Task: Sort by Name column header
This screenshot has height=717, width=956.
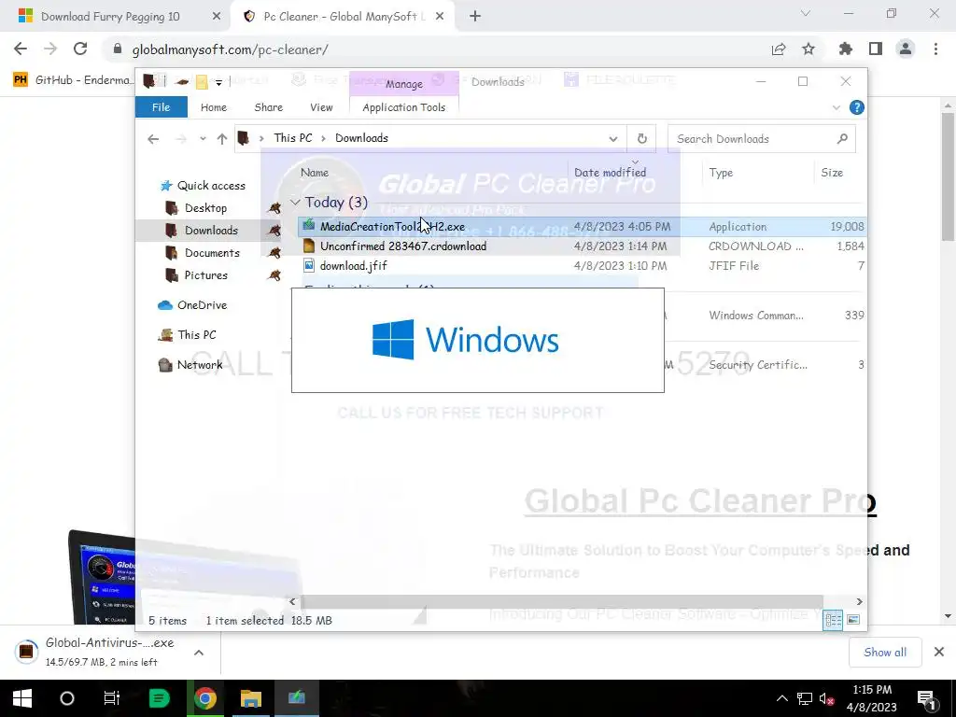Action: pyautogui.click(x=315, y=173)
